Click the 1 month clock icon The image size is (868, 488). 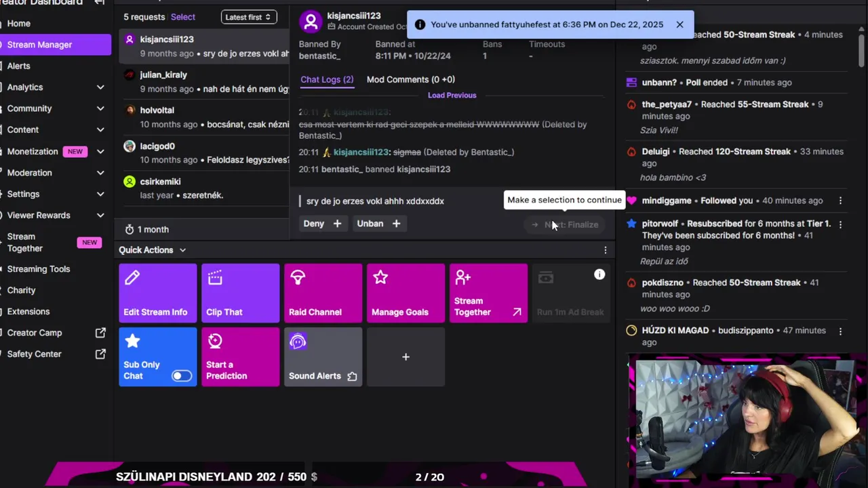coord(130,230)
